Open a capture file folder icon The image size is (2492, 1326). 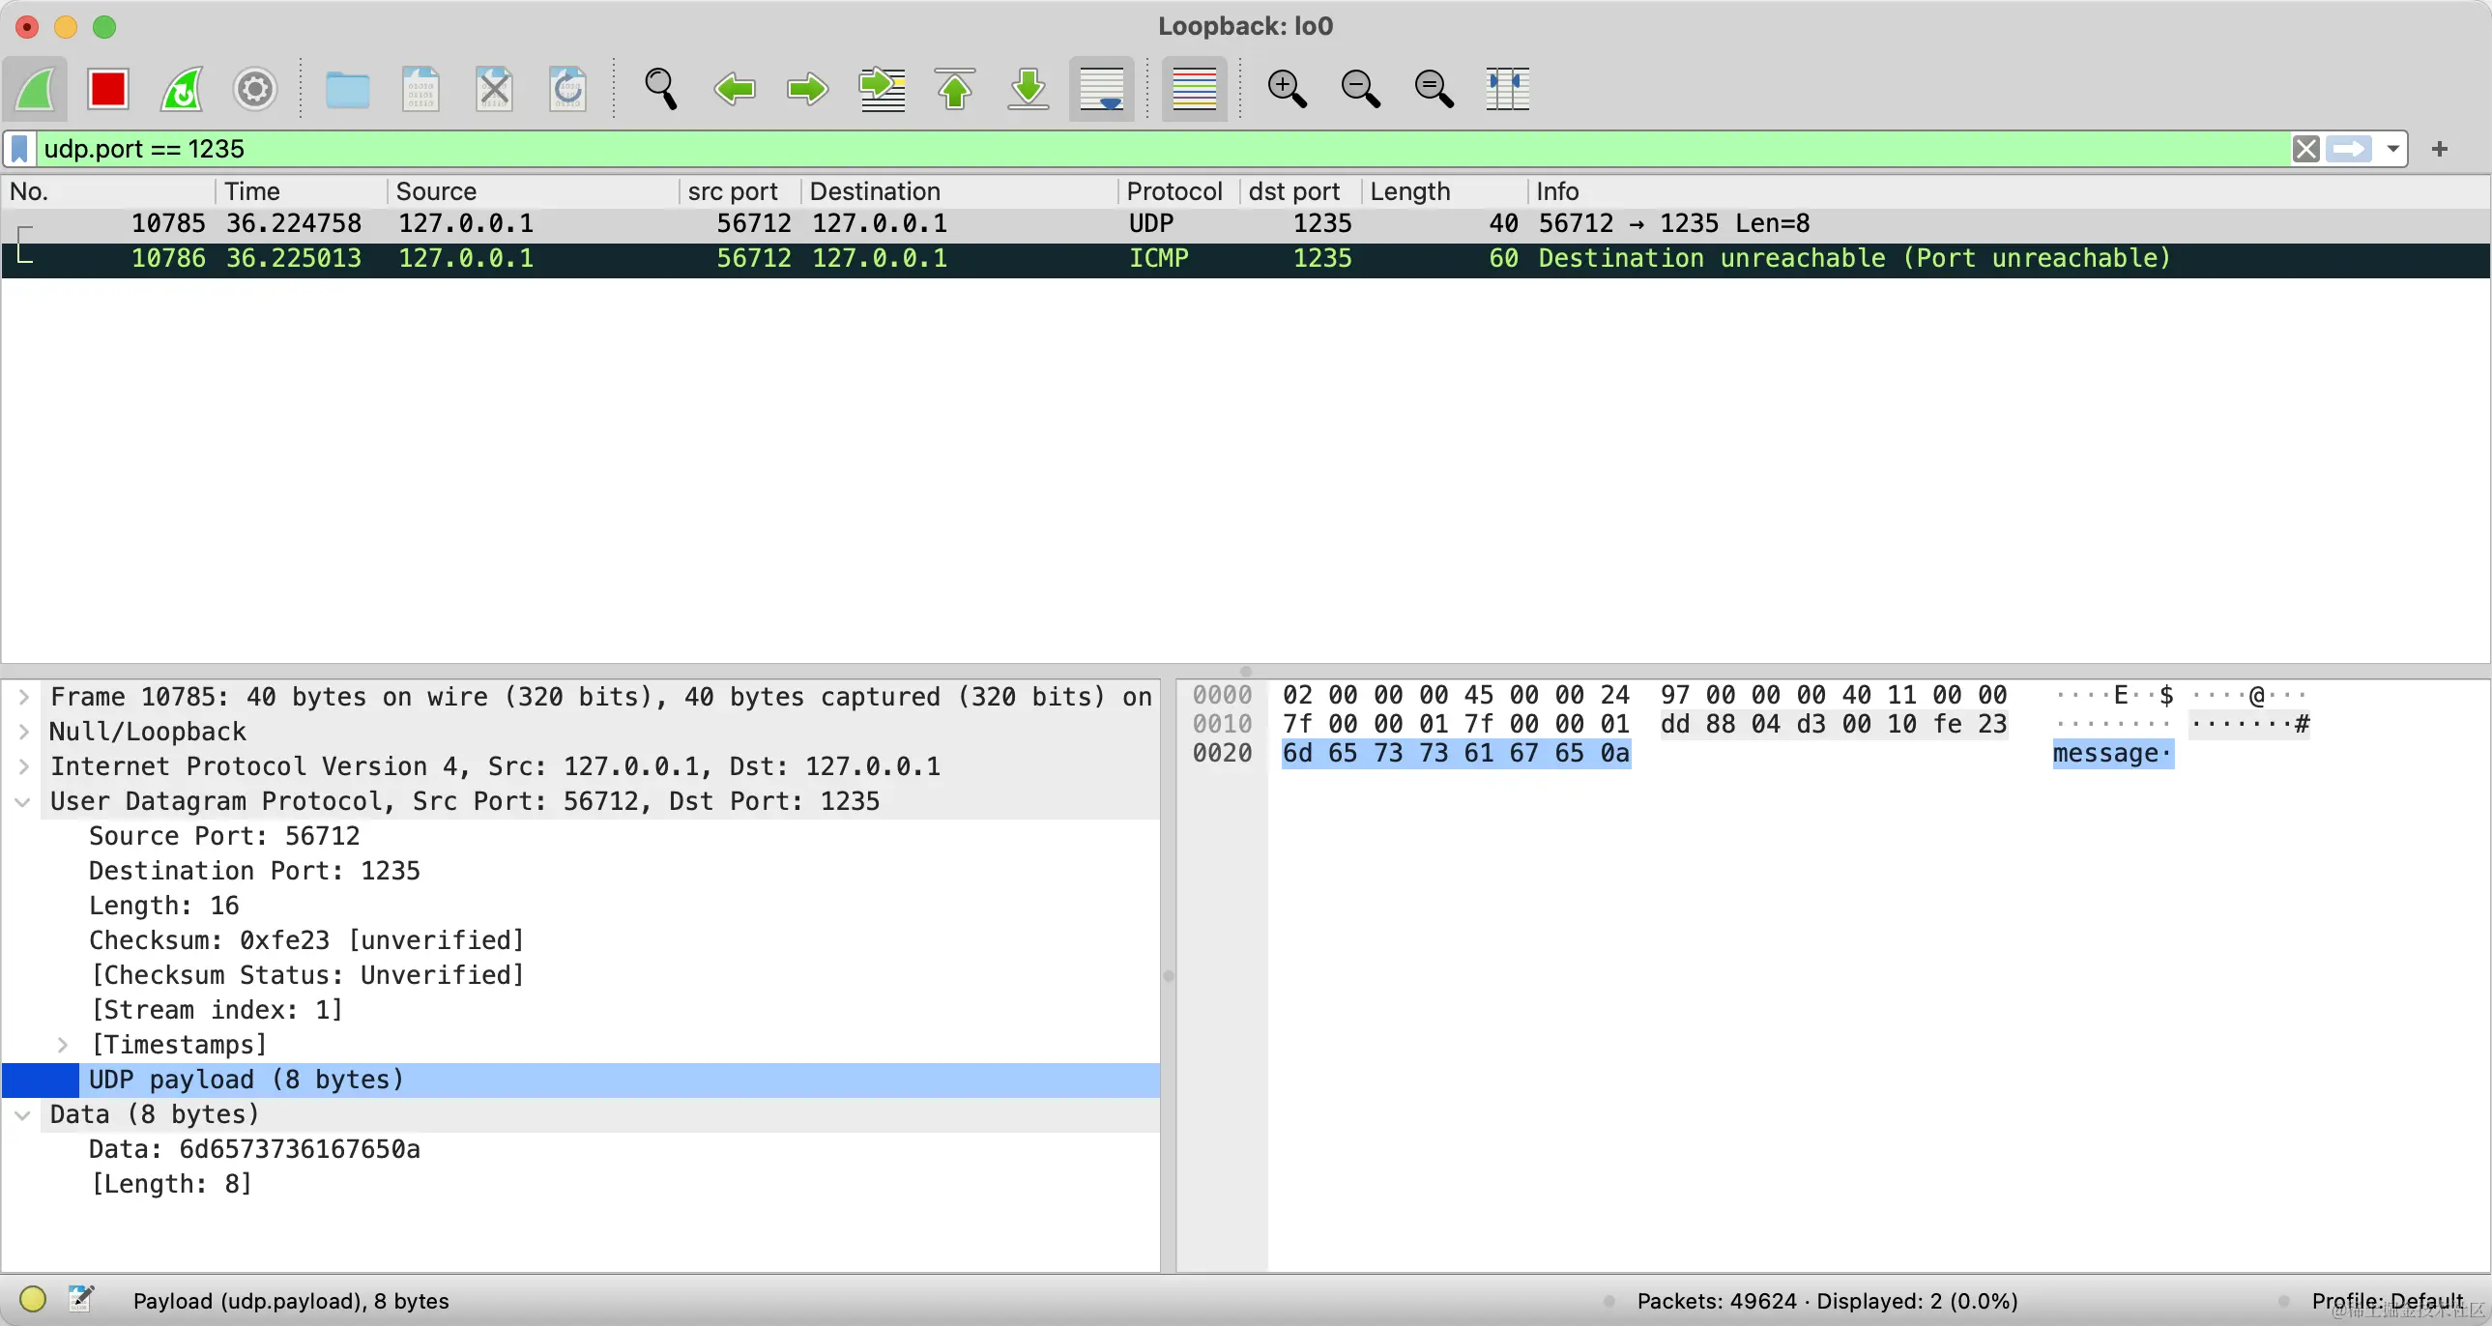coord(347,89)
